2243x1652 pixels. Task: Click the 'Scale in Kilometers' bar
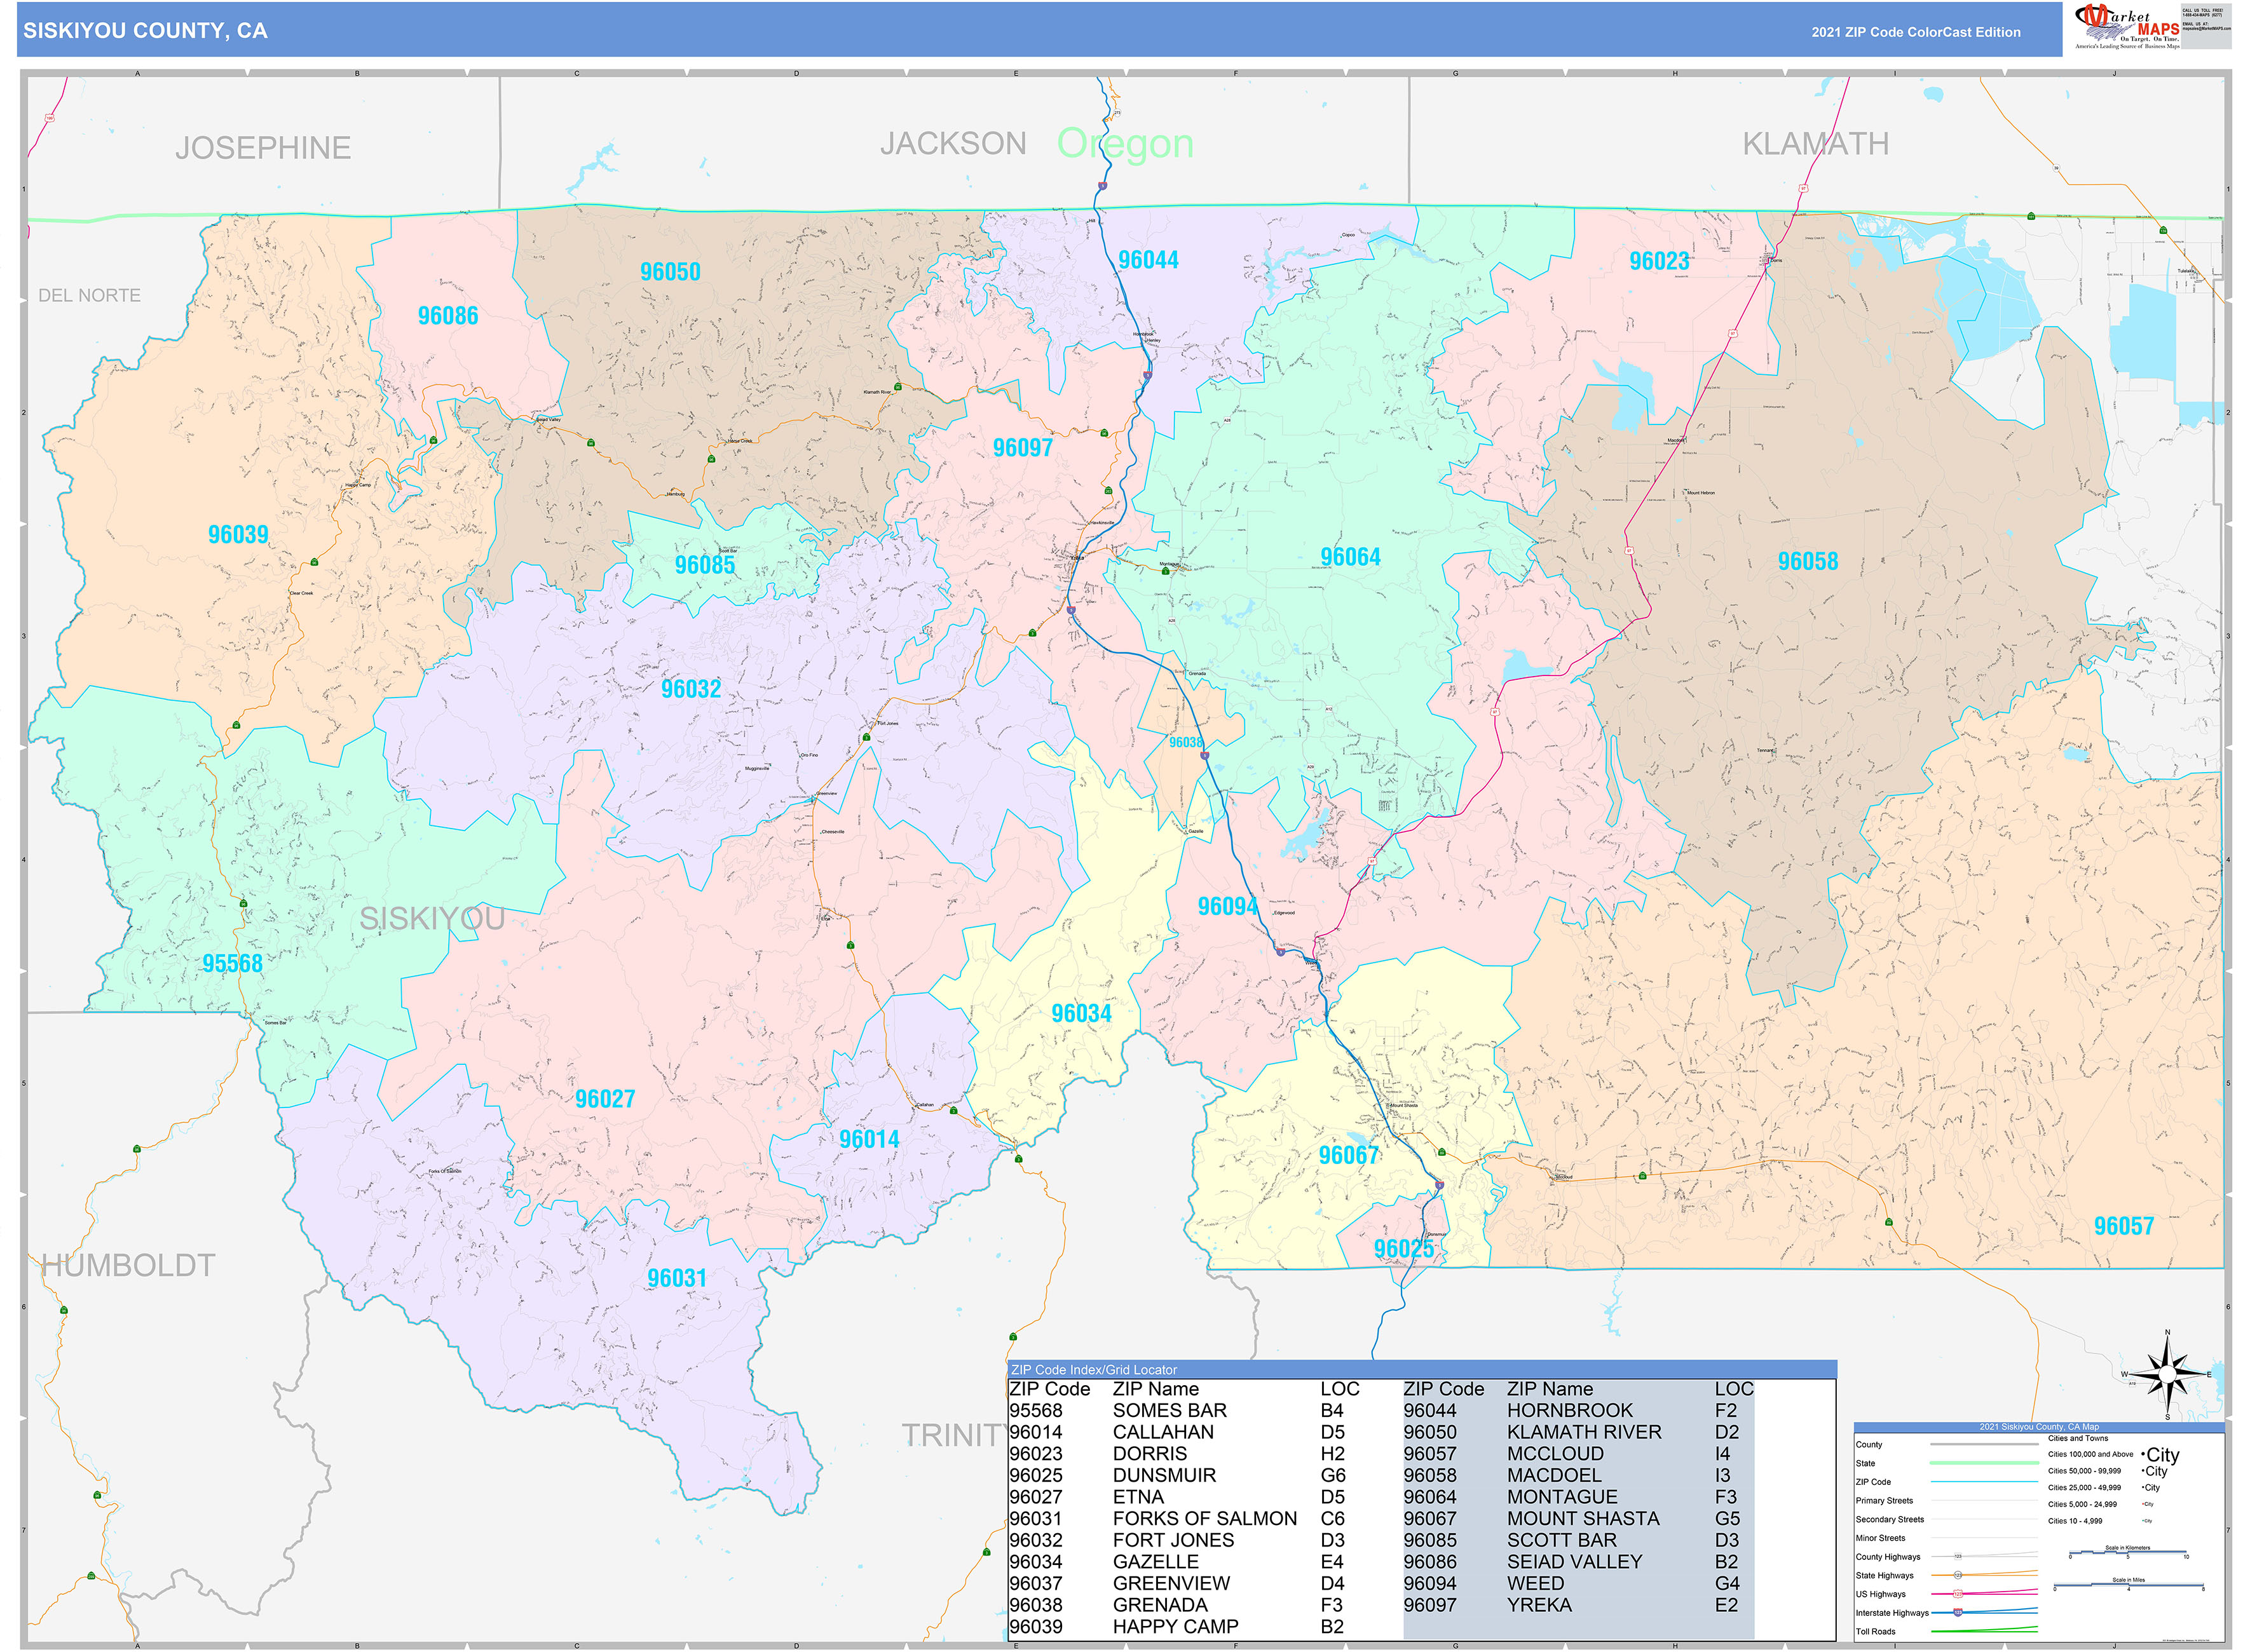click(2128, 1552)
